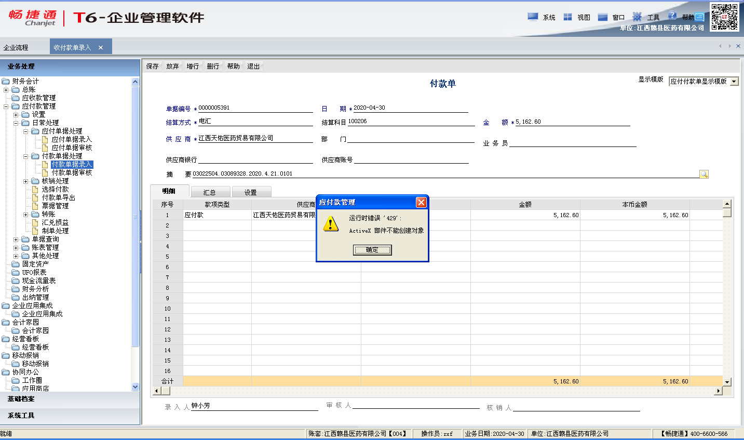Close the 收付款单录入 tab
Screen dimensions: 744x440
[101, 47]
